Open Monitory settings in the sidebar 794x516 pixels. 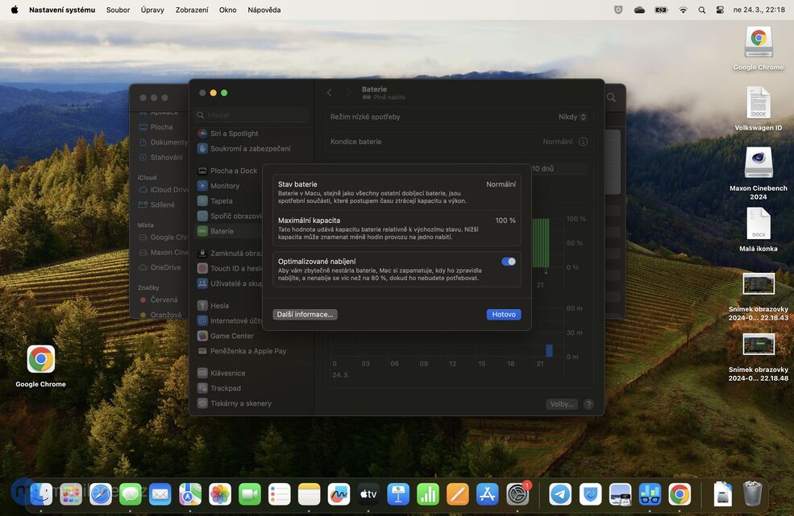[x=224, y=185]
